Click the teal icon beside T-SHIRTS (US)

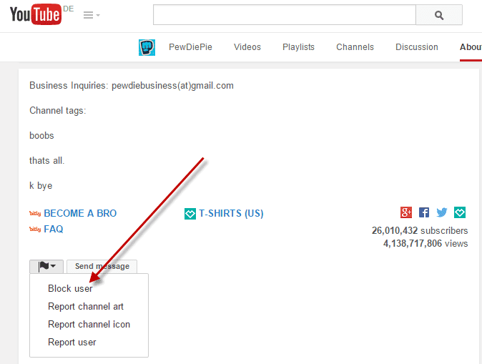[190, 214]
